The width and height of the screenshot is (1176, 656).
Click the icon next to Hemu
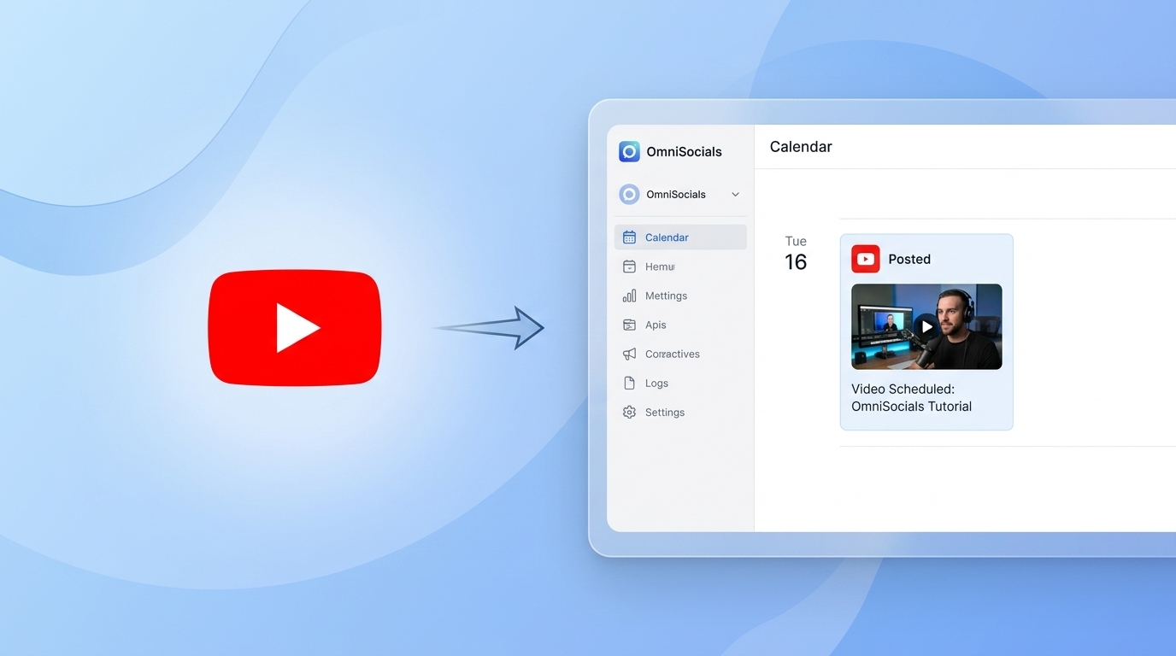point(629,266)
